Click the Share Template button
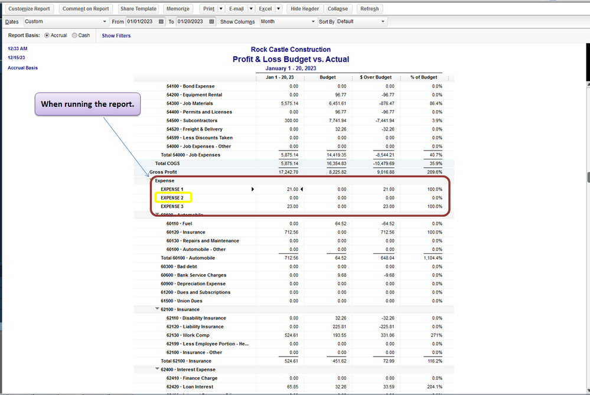The width and height of the screenshot is (590, 395). [x=138, y=9]
